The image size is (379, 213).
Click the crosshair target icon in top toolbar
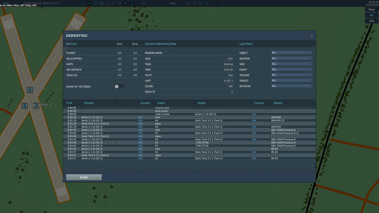click(x=120, y=3)
